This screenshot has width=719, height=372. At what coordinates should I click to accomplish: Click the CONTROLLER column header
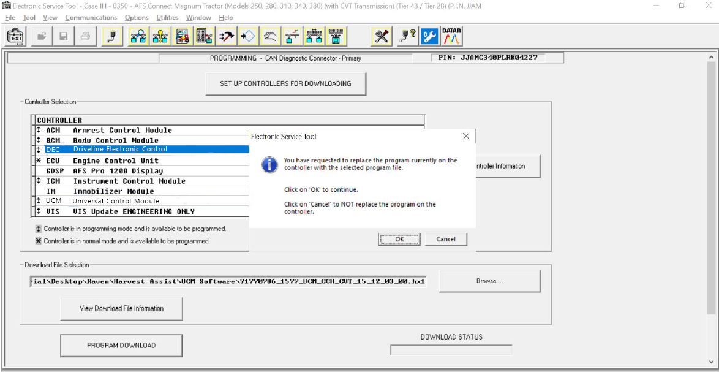pos(230,120)
